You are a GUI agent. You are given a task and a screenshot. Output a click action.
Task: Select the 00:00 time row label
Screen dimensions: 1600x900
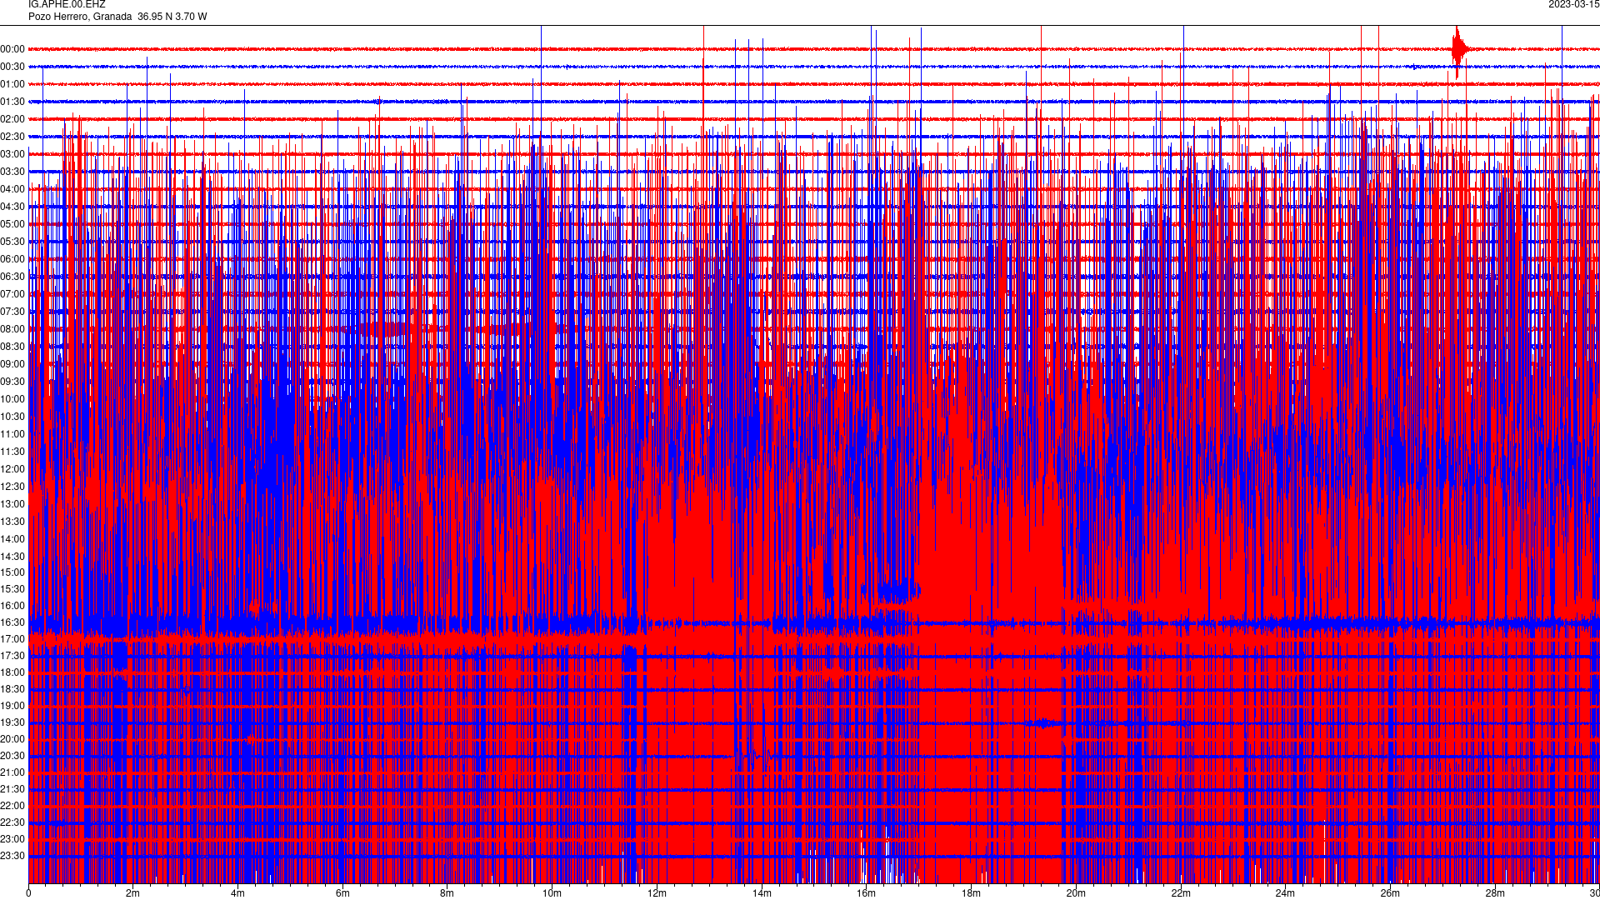click(12, 49)
